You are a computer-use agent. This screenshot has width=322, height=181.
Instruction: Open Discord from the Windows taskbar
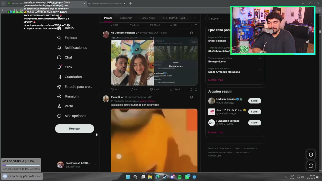coord(172,177)
